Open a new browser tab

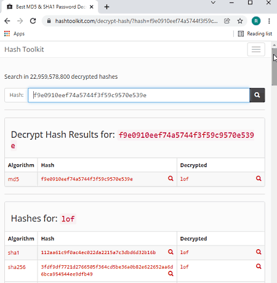coord(106,7)
